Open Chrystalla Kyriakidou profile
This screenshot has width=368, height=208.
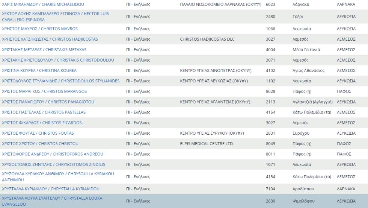pos(51,189)
